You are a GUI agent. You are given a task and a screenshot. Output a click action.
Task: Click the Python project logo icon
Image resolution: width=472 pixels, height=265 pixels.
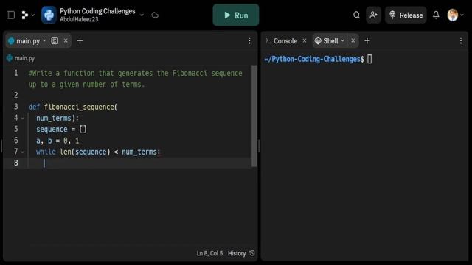pyautogui.click(x=49, y=15)
